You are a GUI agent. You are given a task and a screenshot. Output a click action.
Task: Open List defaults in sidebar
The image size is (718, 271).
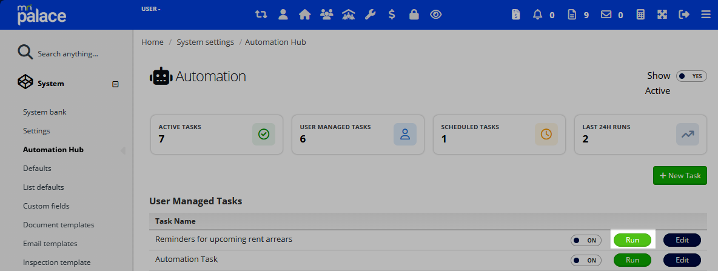coord(44,187)
